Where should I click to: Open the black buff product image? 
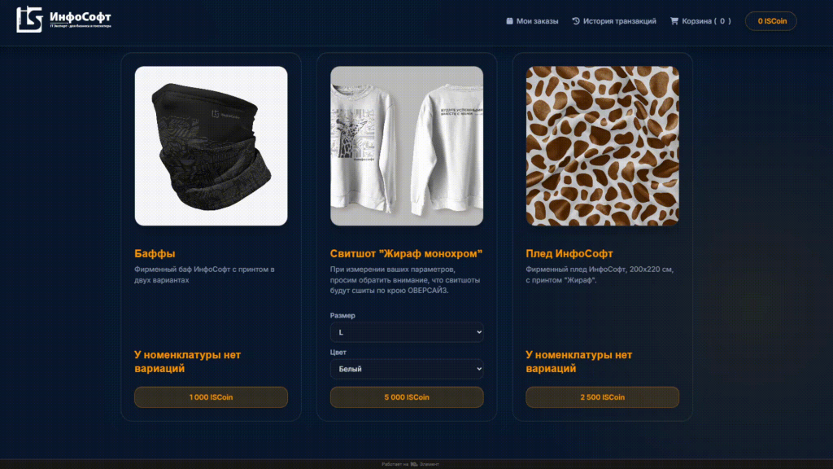click(x=211, y=146)
